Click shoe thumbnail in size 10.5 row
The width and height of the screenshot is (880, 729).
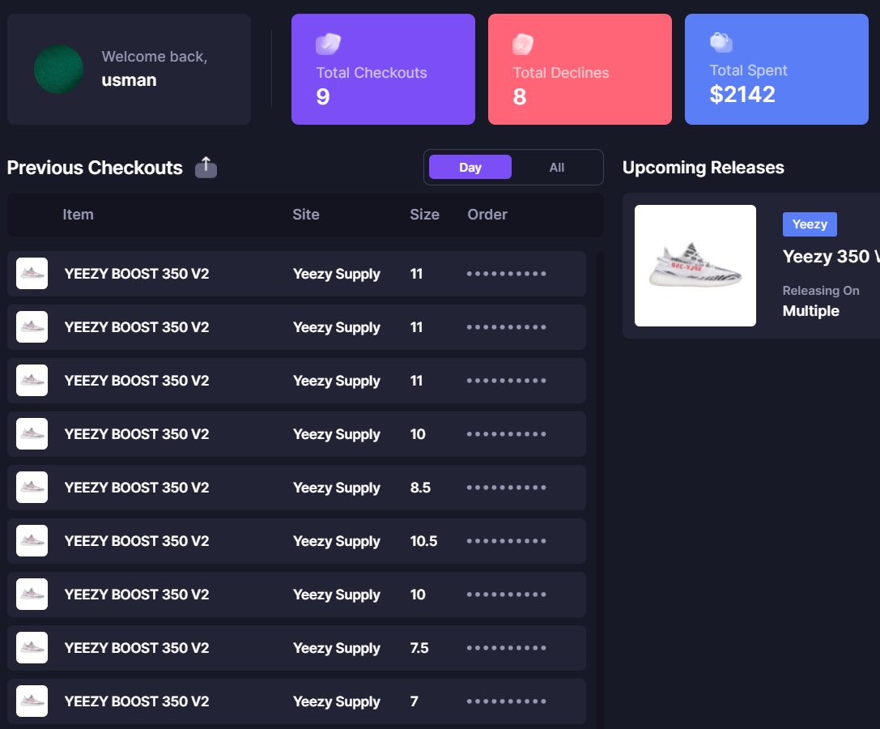pos(32,541)
